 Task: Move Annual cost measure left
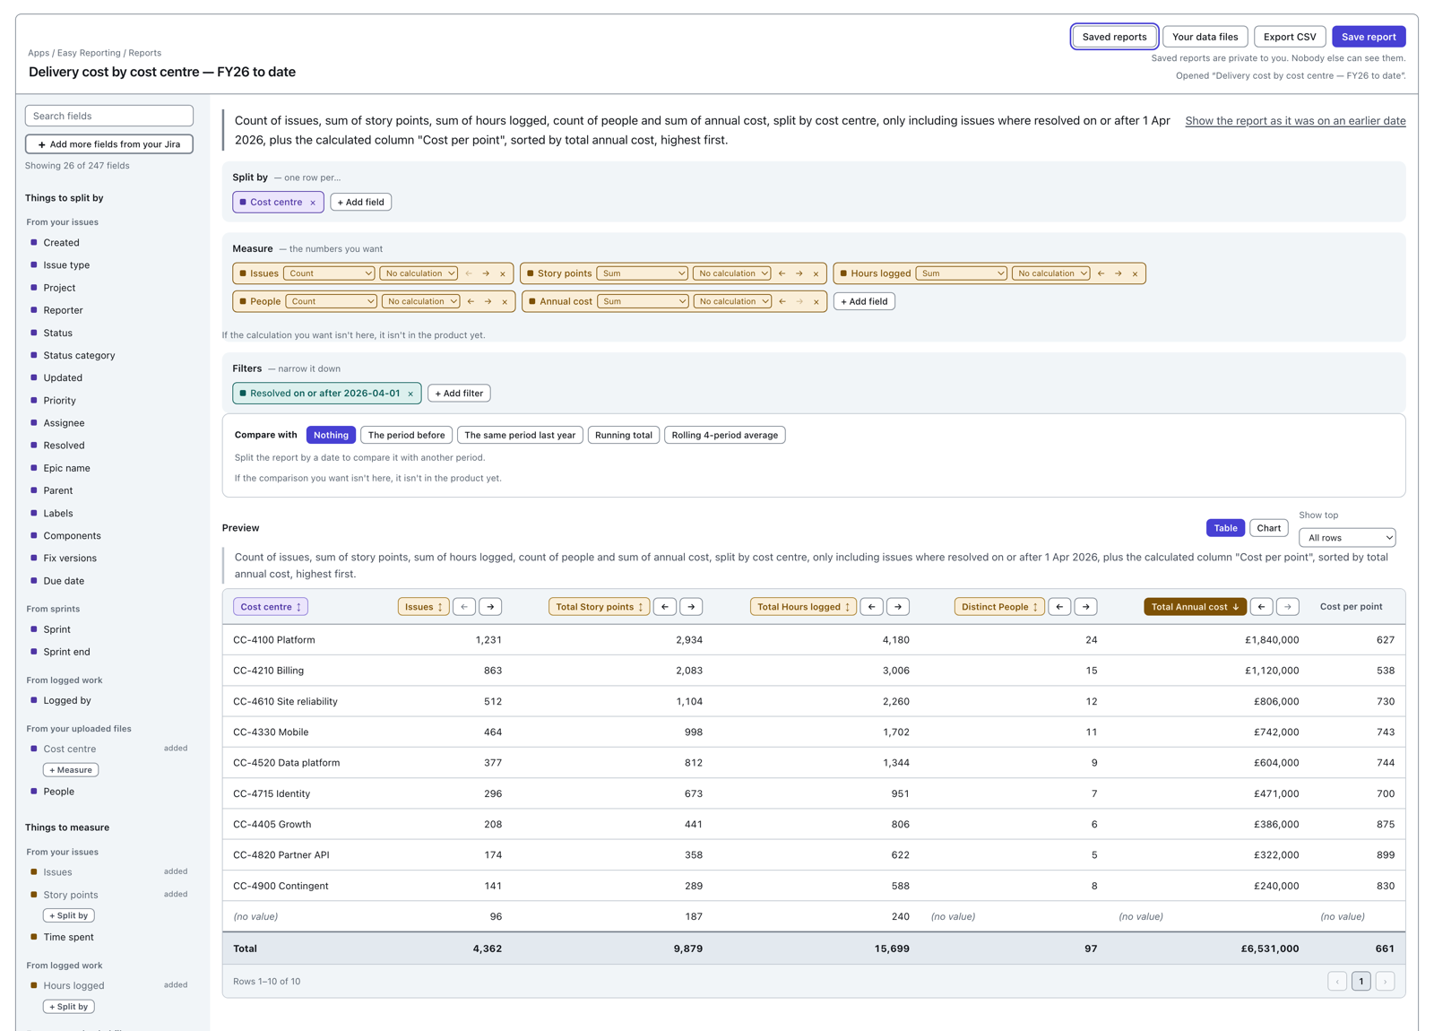pos(782,301)
